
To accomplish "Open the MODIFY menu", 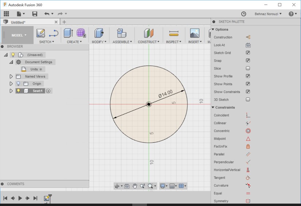I will (x=99, y=42).
